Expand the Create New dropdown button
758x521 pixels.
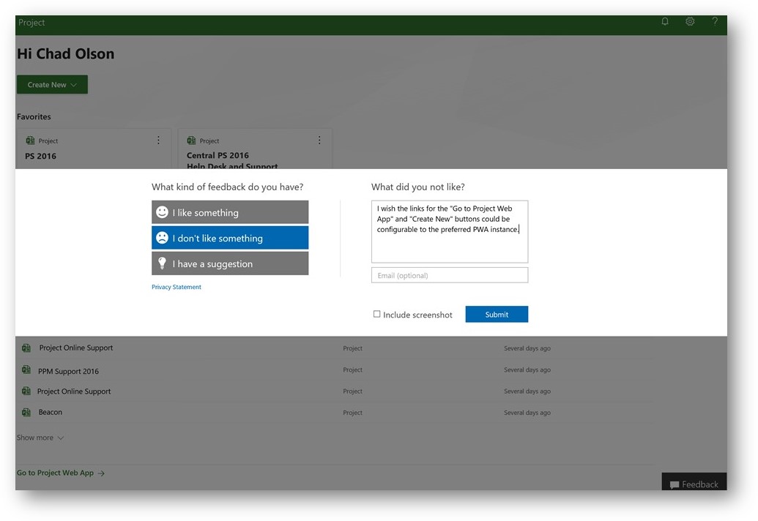tap(52, 84)
